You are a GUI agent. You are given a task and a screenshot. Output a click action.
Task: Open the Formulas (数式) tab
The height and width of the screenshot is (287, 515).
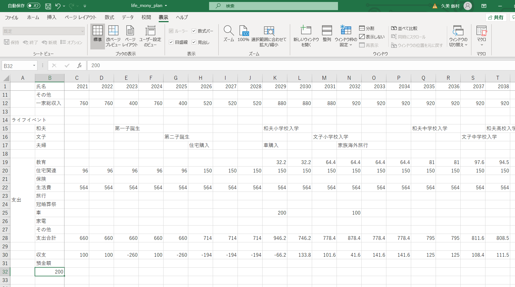pyautogui.click(x=109, y=17)
